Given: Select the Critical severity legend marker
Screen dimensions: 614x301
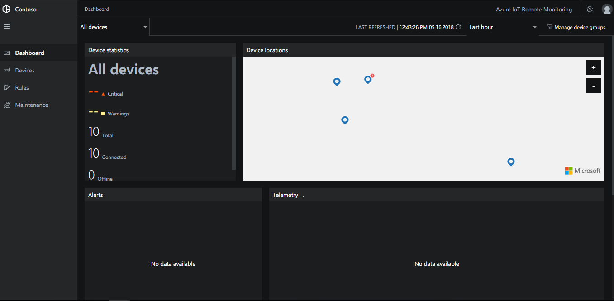Looking at the screenshot, I should pyautogui.click(x=102, y=94).
